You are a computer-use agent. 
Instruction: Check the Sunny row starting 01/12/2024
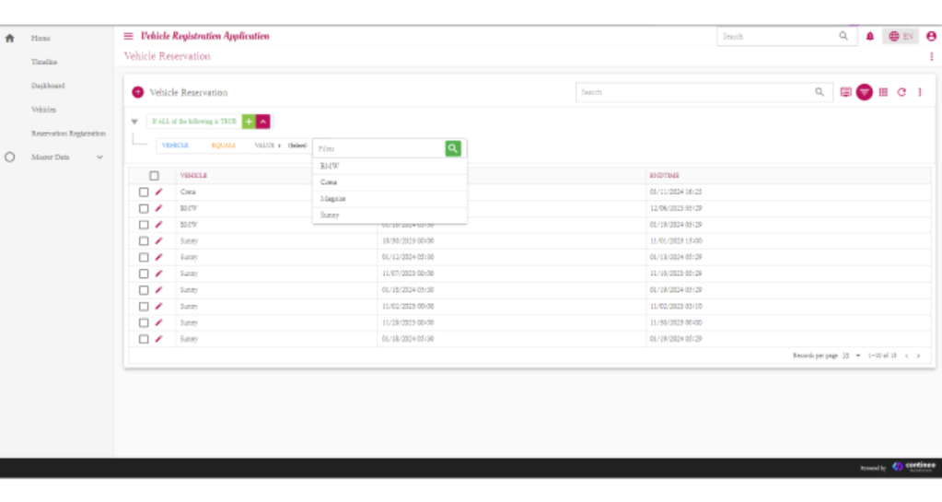(144, 257)
